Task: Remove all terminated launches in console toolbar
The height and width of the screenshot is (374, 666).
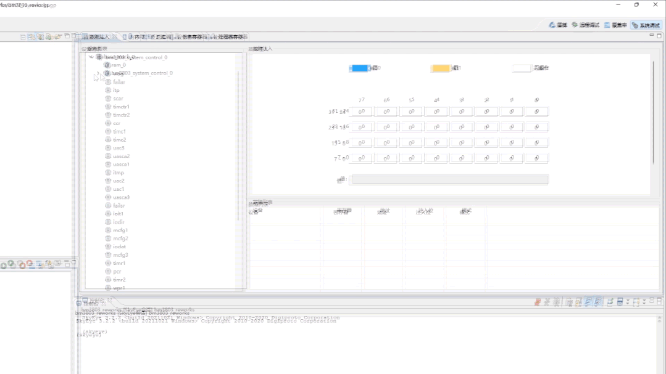Action: click(556, 302)
